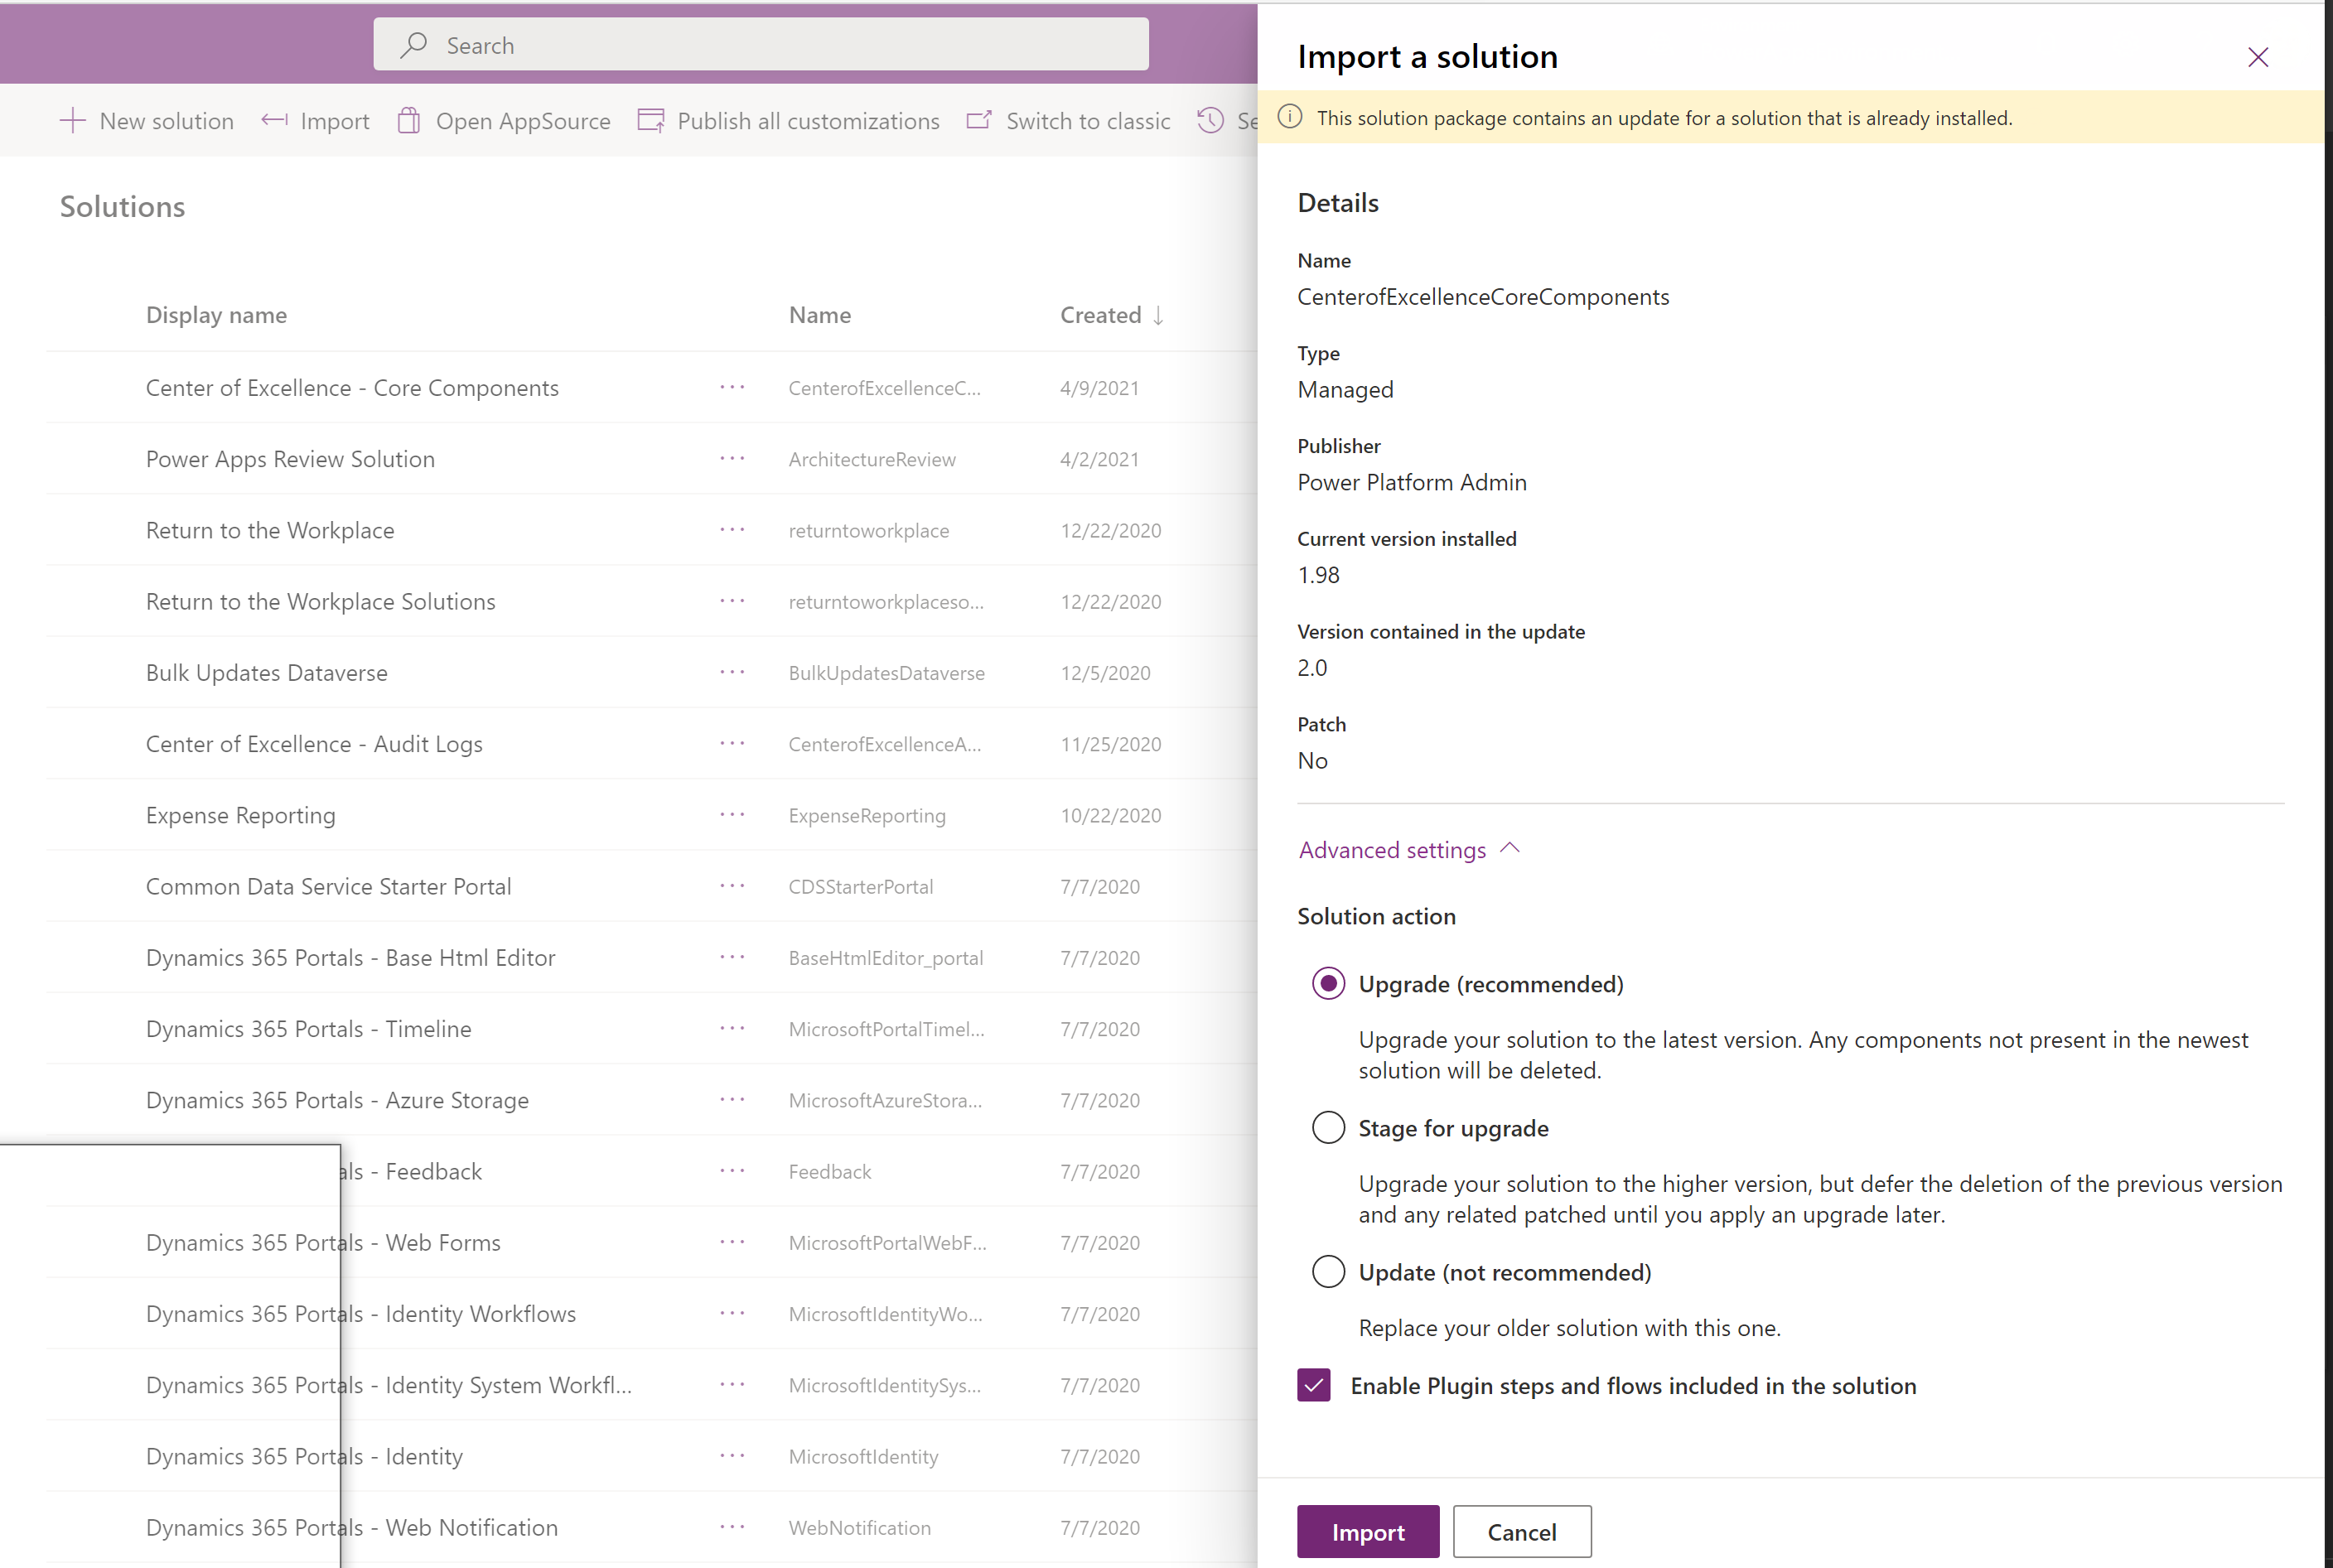Click the info icon in the update banner
Screen dimensions: 2333x1568
(1289, 117)
